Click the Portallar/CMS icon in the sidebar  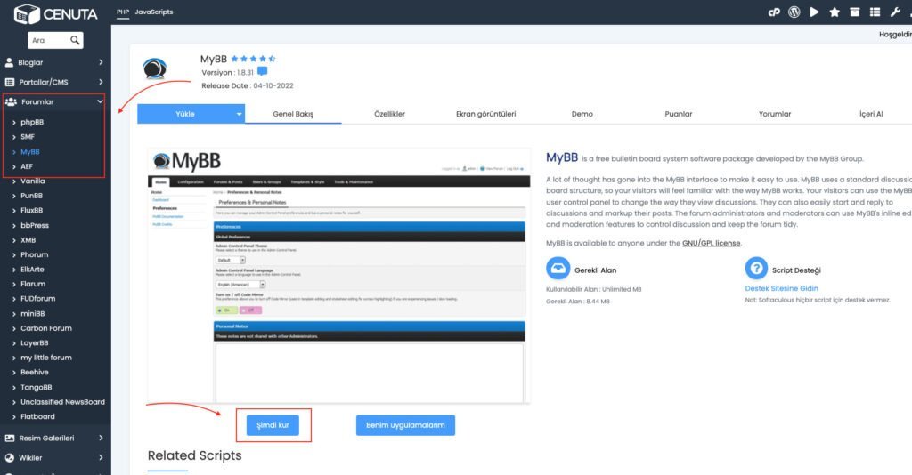(9, 82)
